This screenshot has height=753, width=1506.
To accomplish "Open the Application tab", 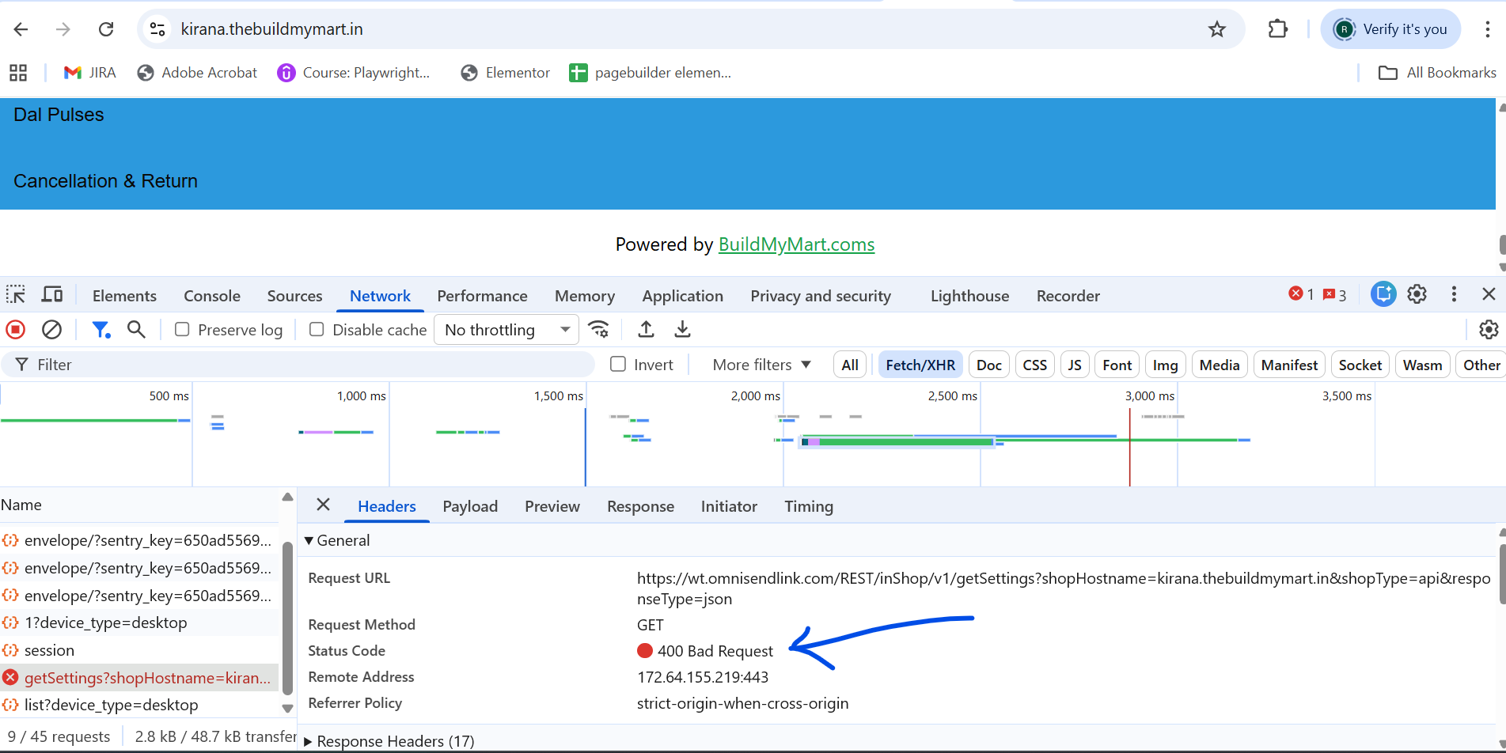I will point(682,296).
